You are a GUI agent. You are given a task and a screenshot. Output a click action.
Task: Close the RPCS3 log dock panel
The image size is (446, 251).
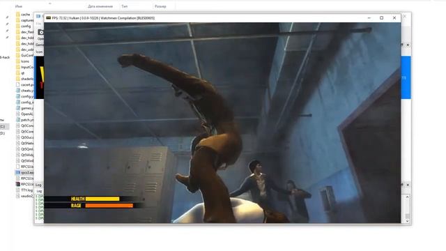[x=408, y=185]
